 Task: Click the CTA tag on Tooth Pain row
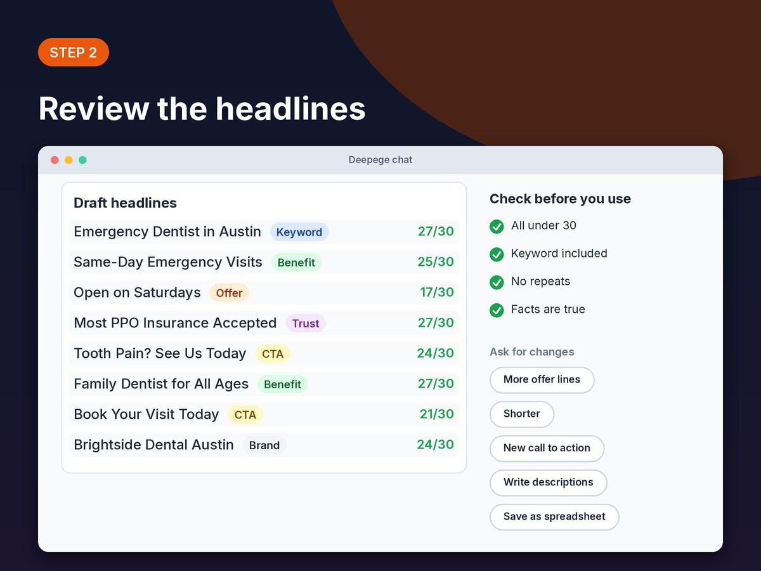[273, 354]
